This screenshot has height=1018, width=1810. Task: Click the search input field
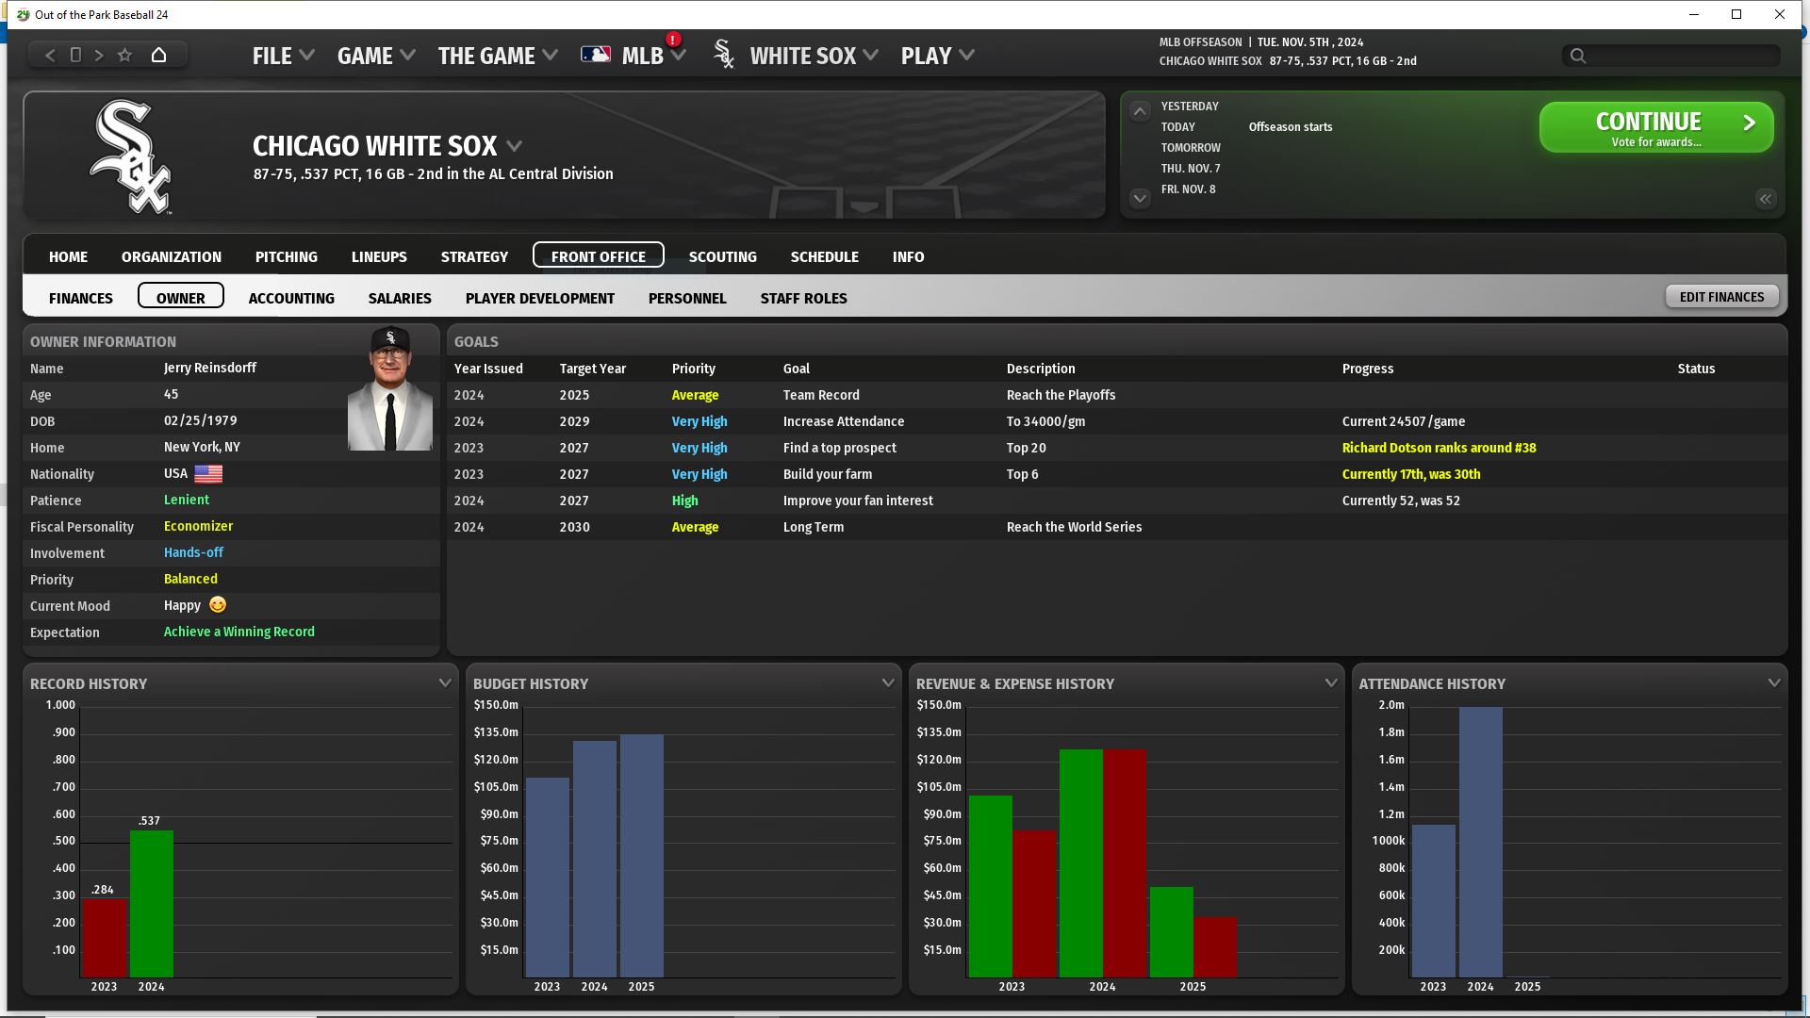[1678, 56]
